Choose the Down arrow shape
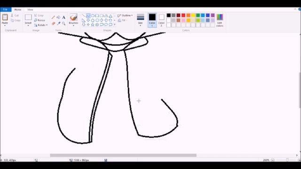The image size is (301, 169). click(x=84, y=25)
